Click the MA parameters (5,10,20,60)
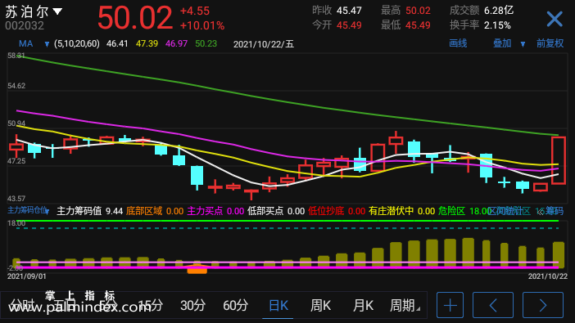The width and height of the screenshot is (575, 323). 77,44
